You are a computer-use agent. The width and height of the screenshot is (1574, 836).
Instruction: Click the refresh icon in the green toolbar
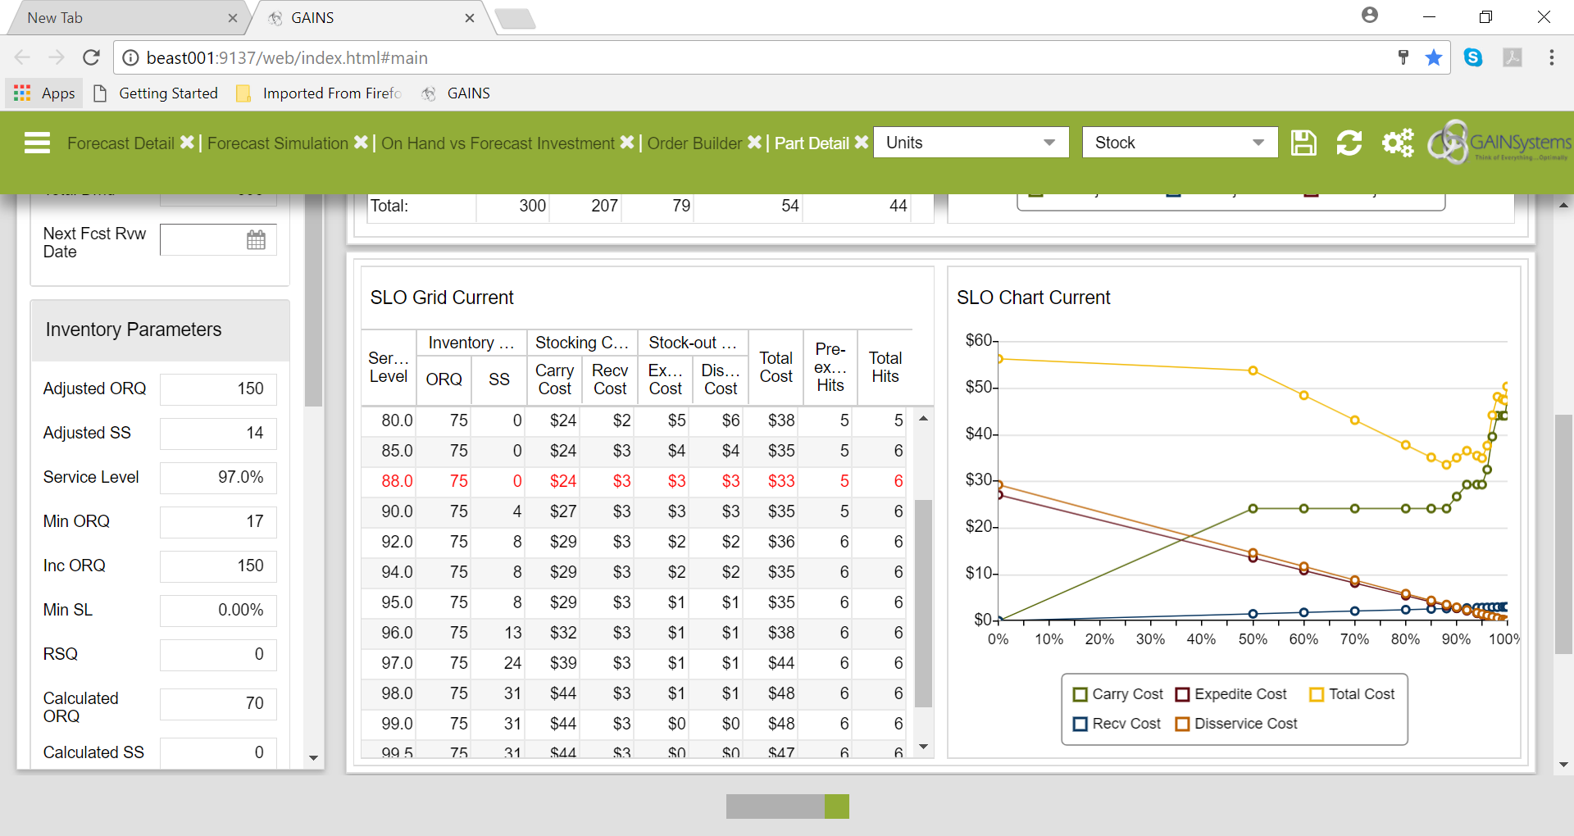1349,142
